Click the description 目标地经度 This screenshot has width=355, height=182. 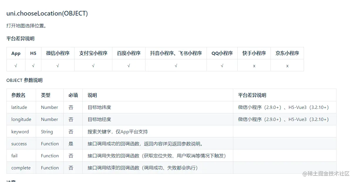click(x=99, y=119)
